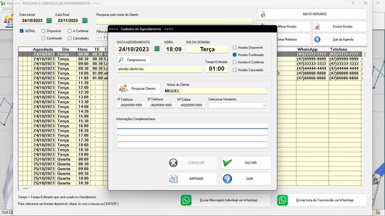Click the Nº Celular field
The height and width of the screenshot is (216, 385).
[191, 105]
